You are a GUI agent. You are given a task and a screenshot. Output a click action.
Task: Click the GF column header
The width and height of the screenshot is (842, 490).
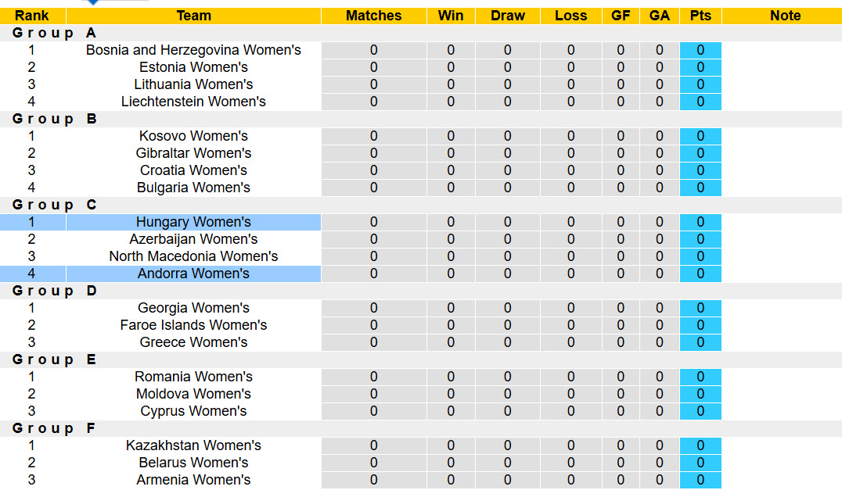click(621, 16)
